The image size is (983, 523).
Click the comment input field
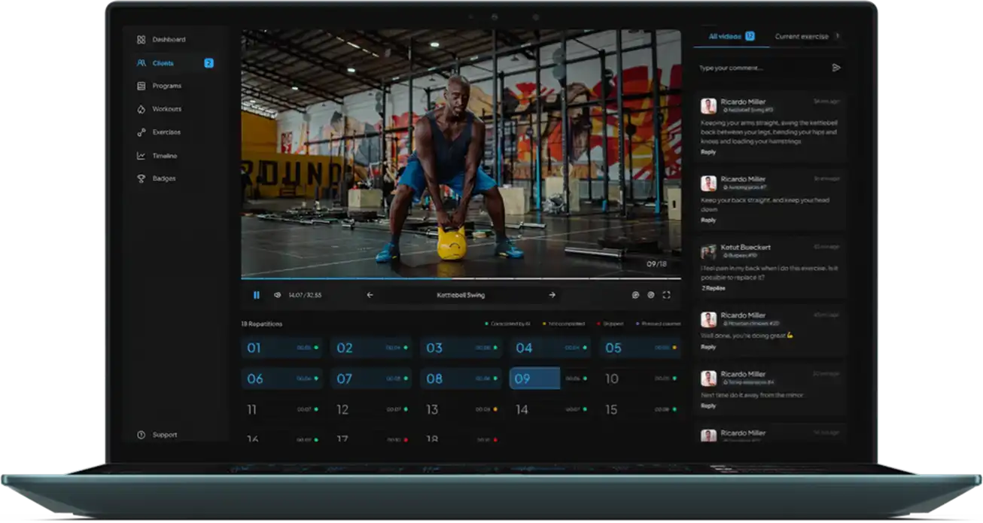pos(760,68)
